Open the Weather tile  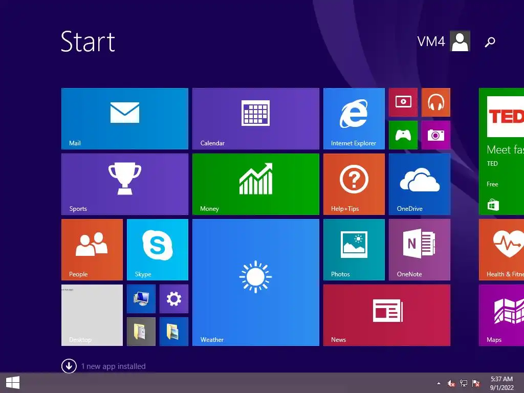256,282
